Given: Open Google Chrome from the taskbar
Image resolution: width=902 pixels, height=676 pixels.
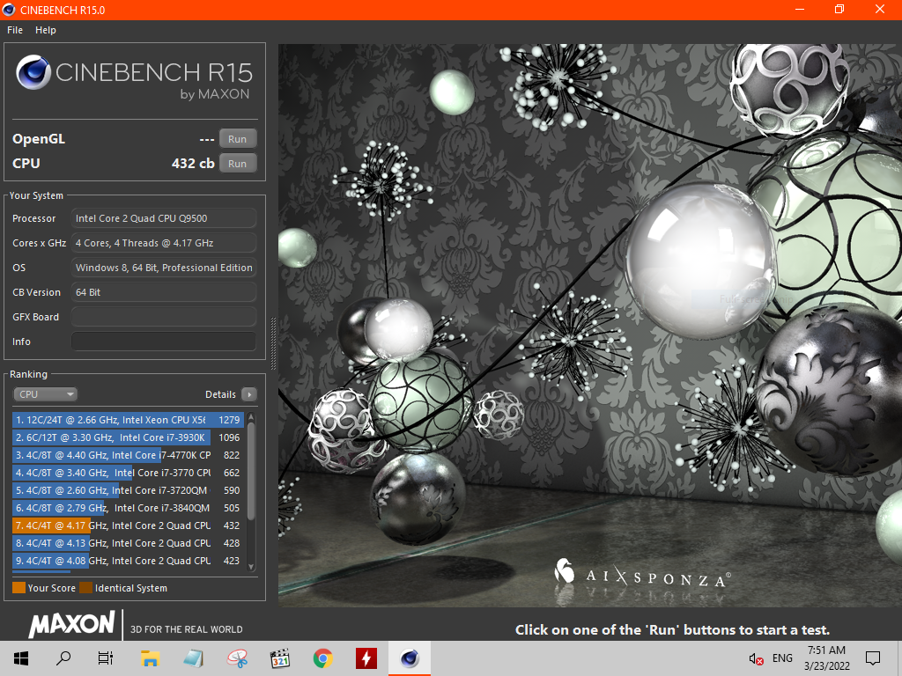Looking at the screenshot, I should [x=322, y=658].
